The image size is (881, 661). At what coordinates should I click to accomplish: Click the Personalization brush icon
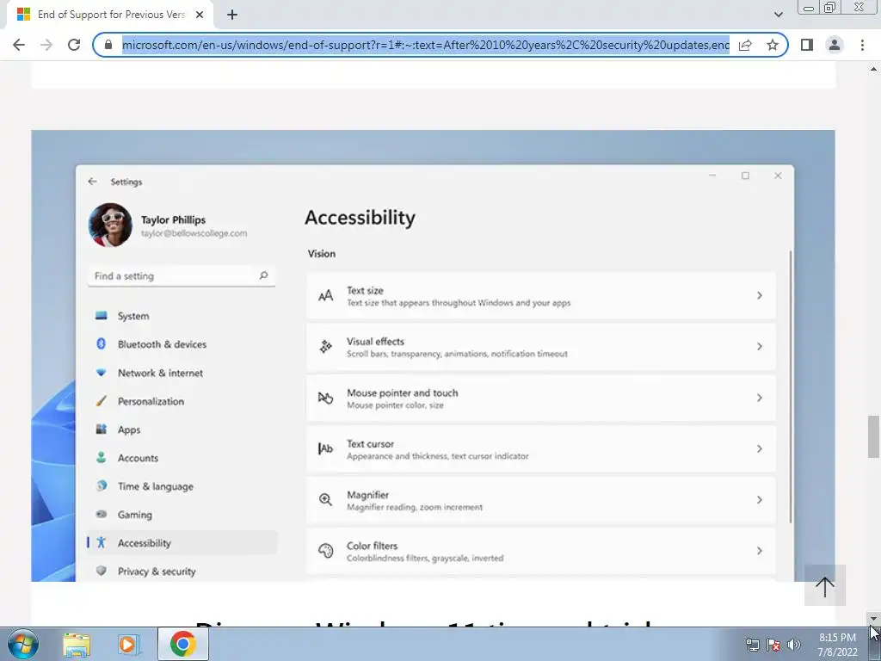pos(102,401)
